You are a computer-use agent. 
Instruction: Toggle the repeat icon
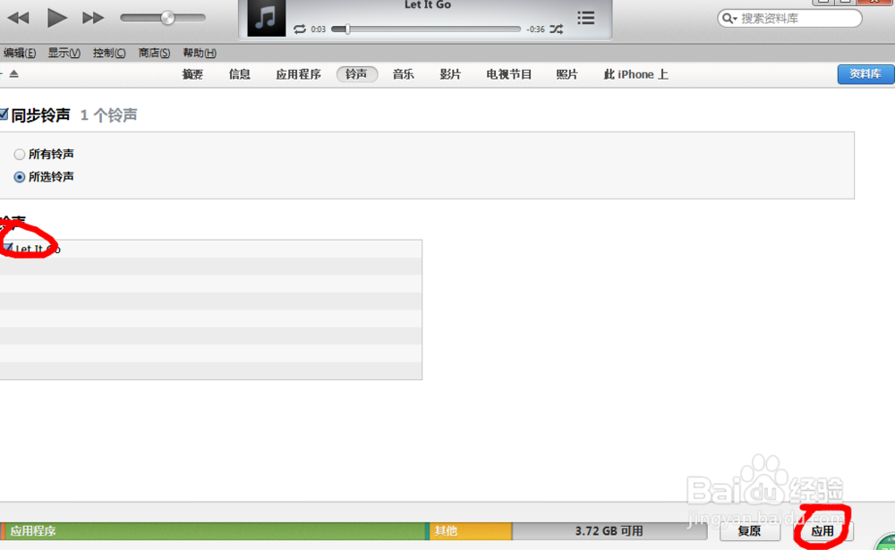coord(300,30)
